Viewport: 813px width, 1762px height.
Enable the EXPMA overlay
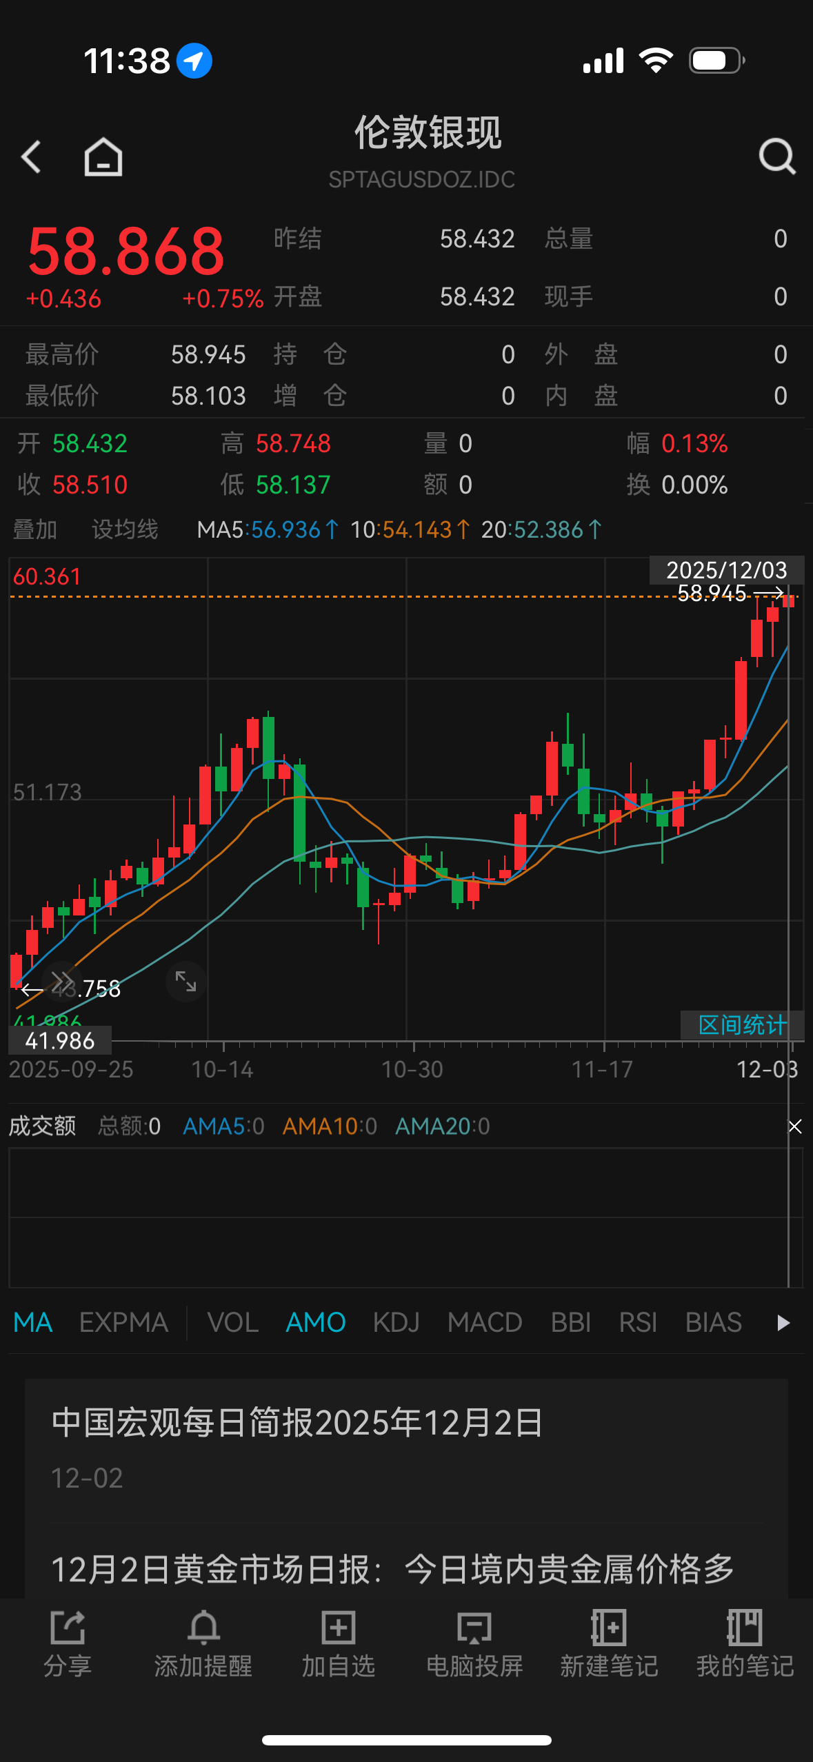click(x=124, y=1322)
